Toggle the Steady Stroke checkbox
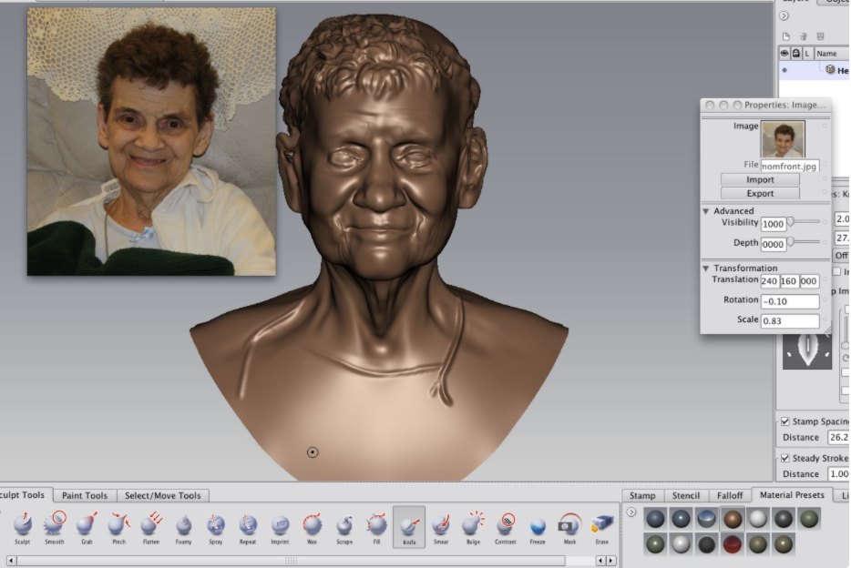The width and height of the screenshot is (851, 568). tap(784, 458)
